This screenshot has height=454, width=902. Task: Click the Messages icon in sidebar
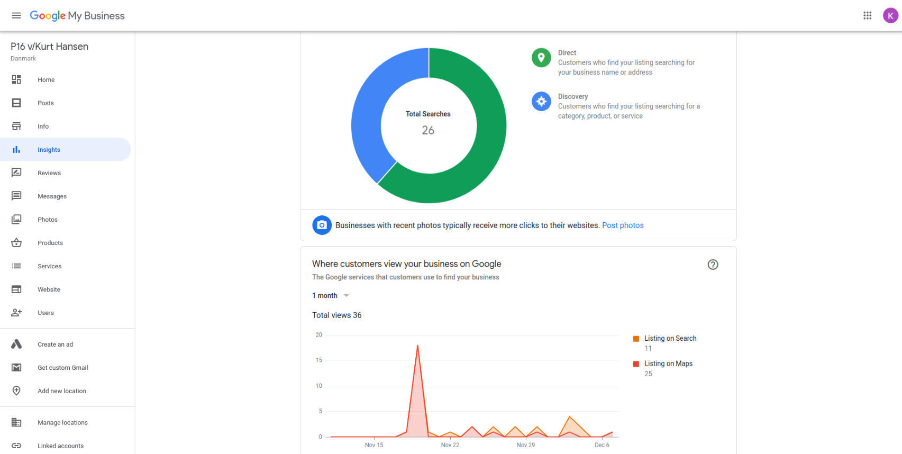[x=16, y=196]
